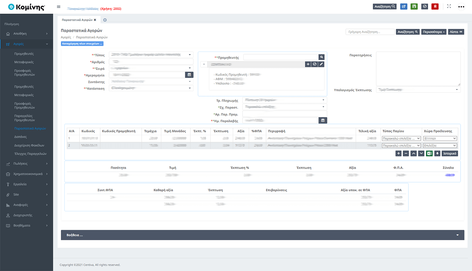Add a supplier with the plus icon

click(308, 64)
